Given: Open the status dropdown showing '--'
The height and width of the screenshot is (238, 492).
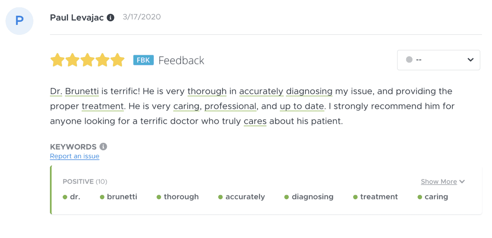Looking at the screenshot, I should 438,60.
